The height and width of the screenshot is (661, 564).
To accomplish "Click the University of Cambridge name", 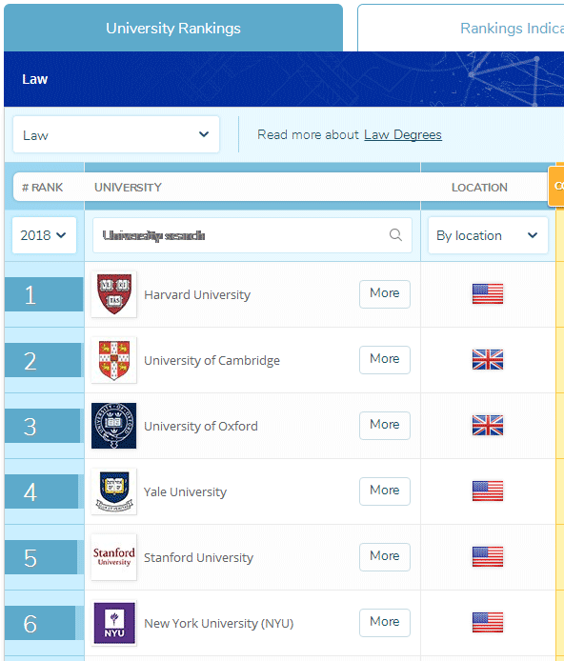I will (212, 360).
